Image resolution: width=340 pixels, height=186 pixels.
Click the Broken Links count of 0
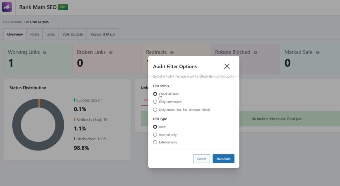pos(80,63)
